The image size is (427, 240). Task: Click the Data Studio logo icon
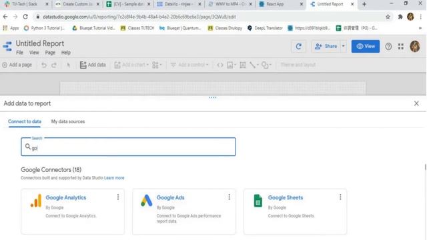coord(7,46)
